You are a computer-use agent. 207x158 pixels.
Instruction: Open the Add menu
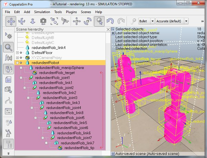pos(27,12)
